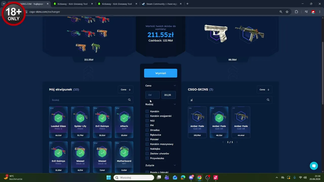Switch to the Steam Community tab
This screenshot has width=324, height=182.
pos(162,4)
